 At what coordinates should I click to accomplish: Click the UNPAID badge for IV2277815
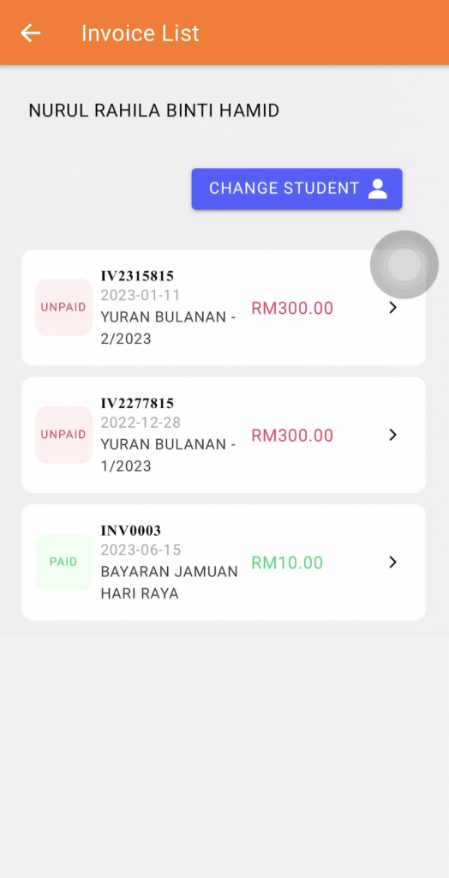[63, 435]
